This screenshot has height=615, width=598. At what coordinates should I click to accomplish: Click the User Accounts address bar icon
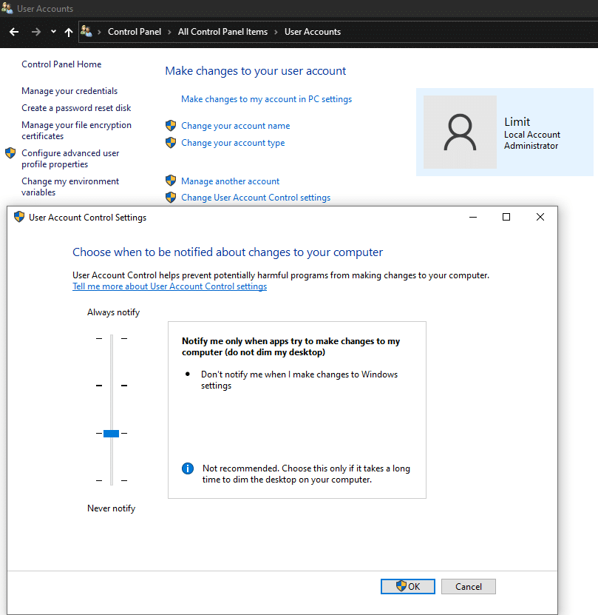tap(86, 31)
